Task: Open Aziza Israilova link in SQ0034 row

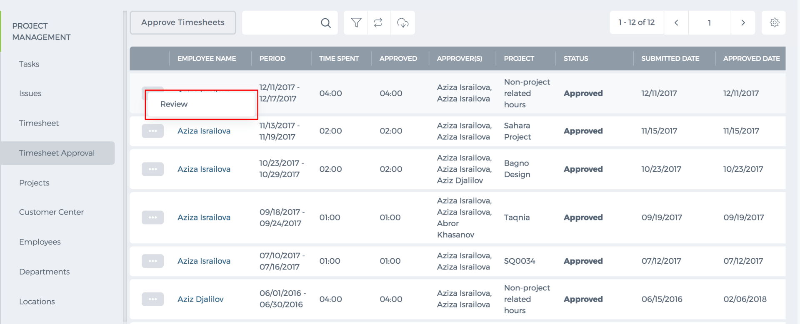Action: pos(204,261)
